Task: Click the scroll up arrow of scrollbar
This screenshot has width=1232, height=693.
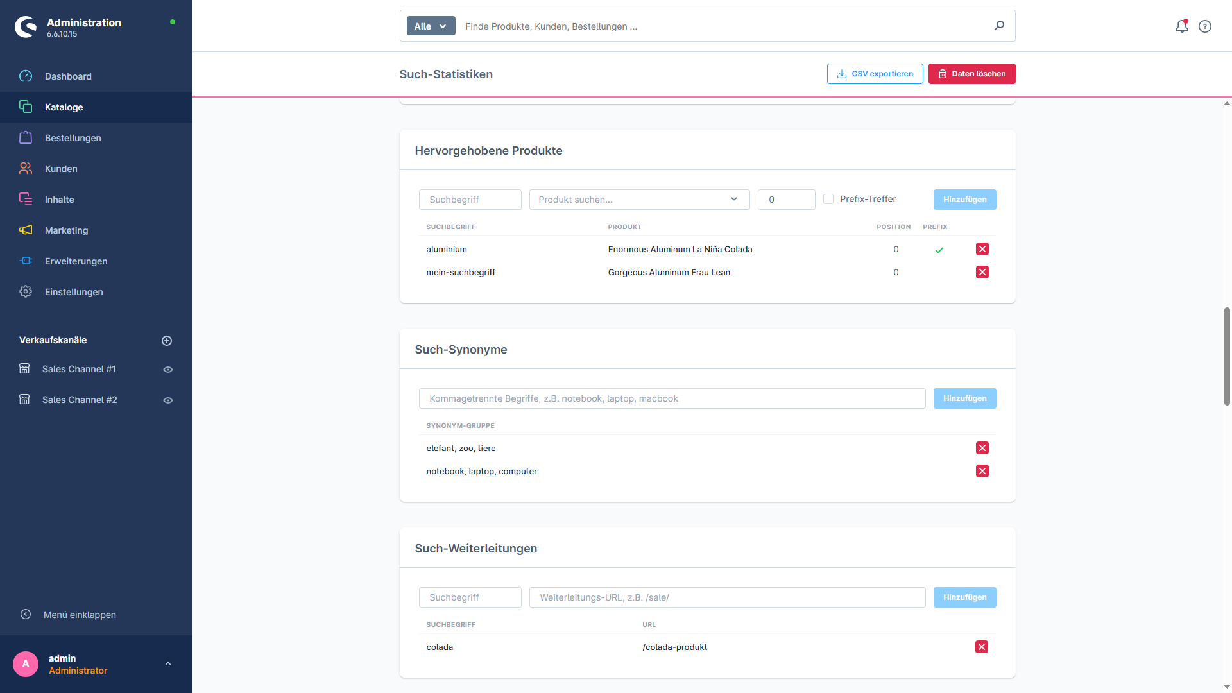Action: point(1227,103)
